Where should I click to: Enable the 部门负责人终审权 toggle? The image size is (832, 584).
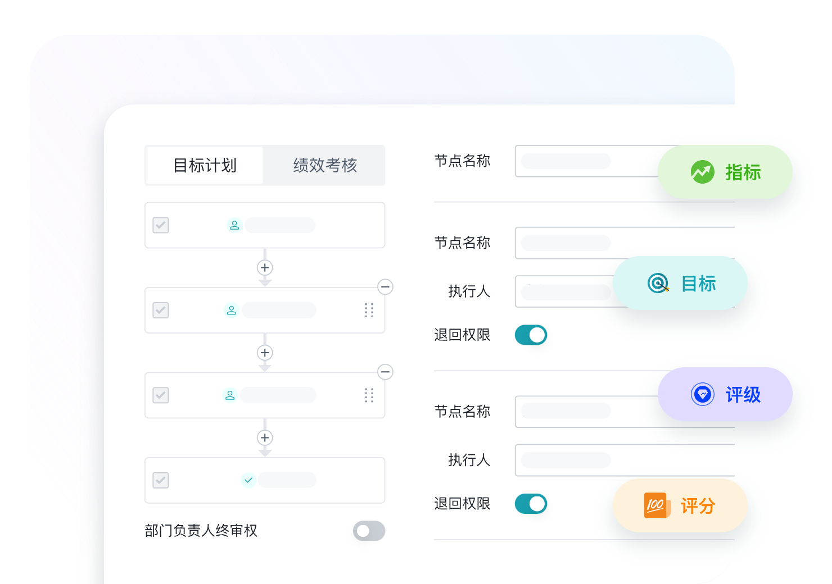(368, 531)
